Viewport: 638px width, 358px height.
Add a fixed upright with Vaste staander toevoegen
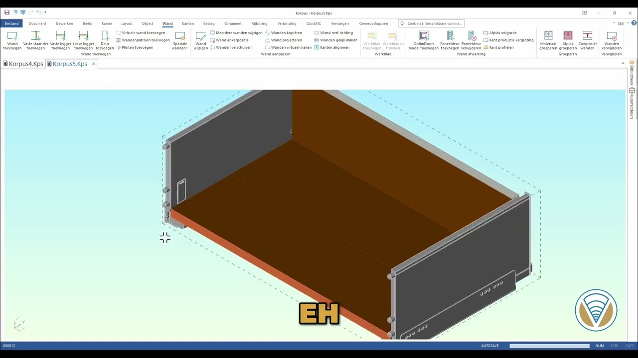click(x=36, y=40)
